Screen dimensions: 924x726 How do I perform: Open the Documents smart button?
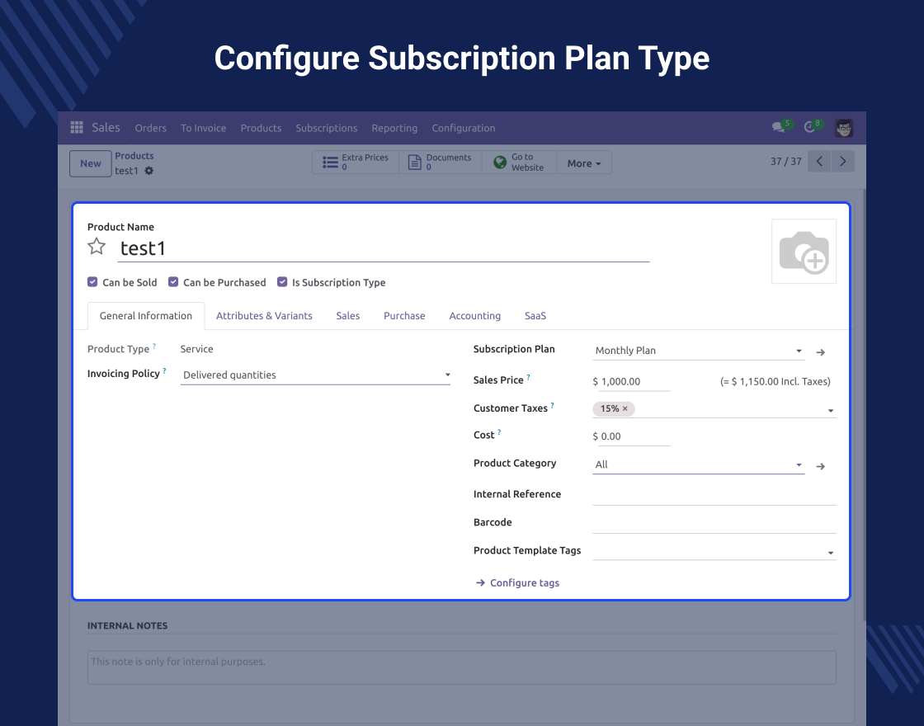(x=441, y=162)
